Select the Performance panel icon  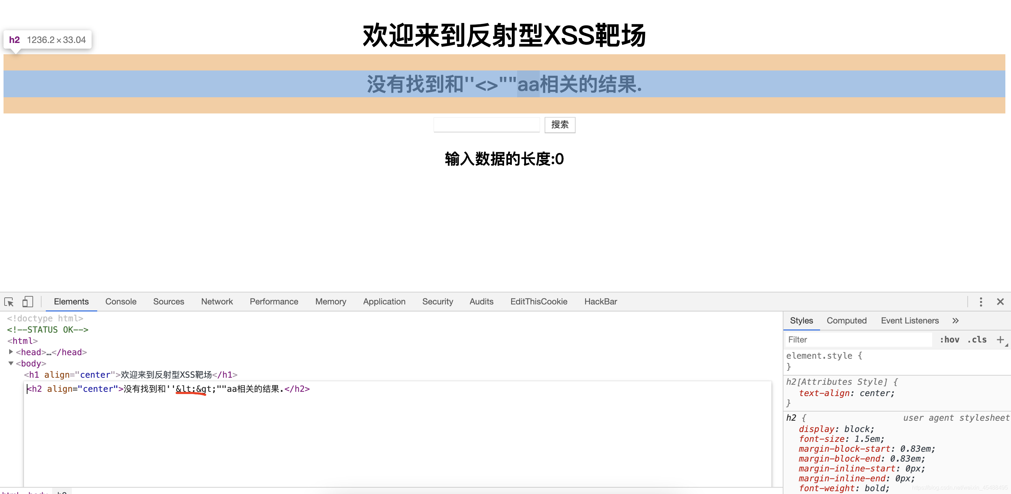pos(274,302)
